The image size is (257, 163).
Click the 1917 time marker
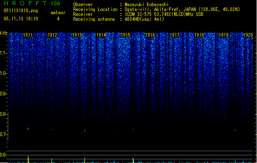[175, 35]
